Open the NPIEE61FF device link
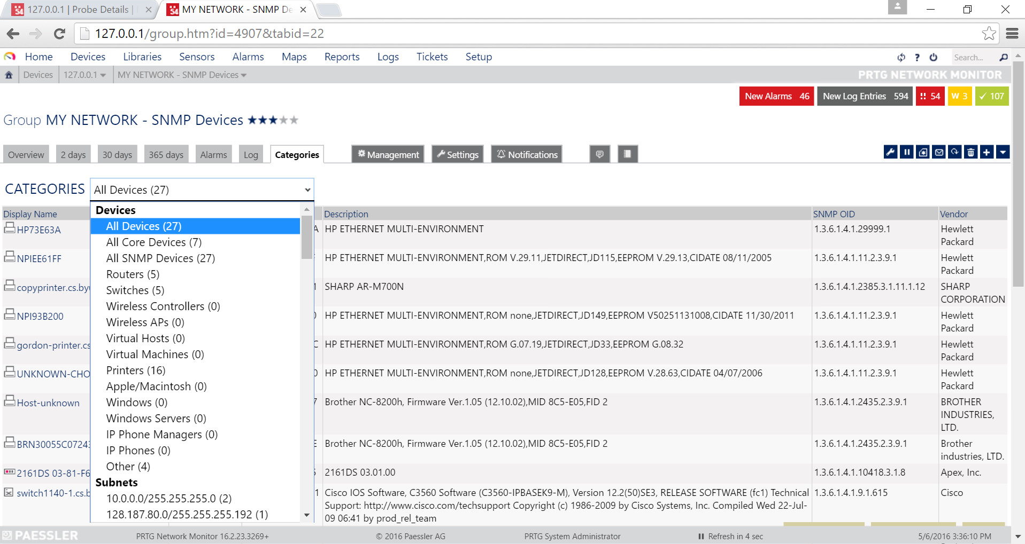 pos(39,259)
